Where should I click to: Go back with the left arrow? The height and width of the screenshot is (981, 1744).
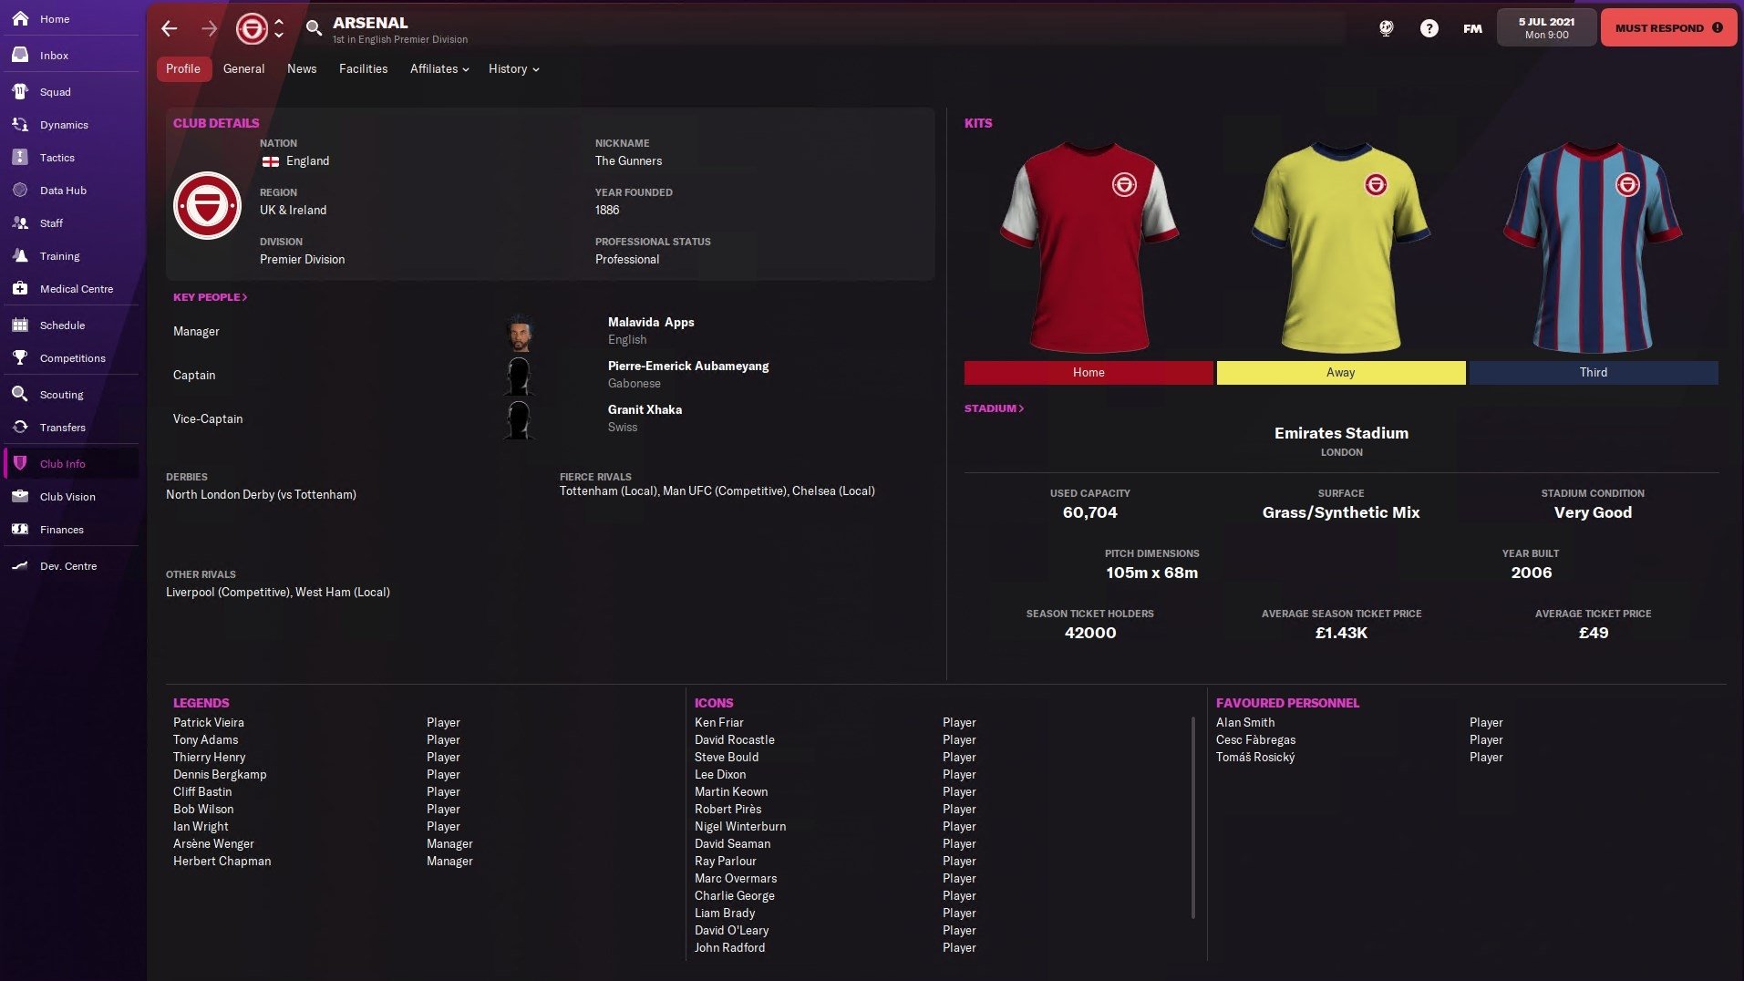pos(170,28)
